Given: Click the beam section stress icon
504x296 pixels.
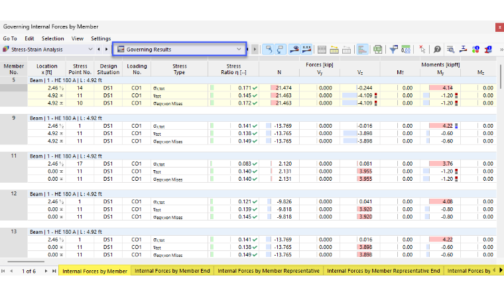Looking at the screenshot, I should (463, 50).
